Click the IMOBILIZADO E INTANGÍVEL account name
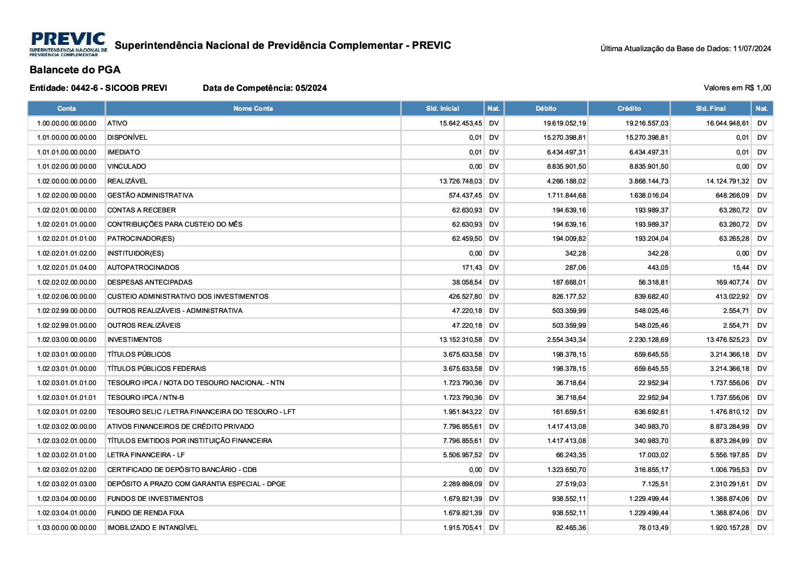This screenshot has width=804, height=568. [153, 528]
